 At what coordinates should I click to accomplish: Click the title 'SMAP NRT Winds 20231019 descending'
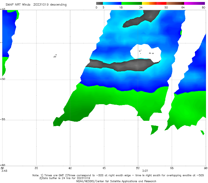pyautogui.click(x=36, y=5)
